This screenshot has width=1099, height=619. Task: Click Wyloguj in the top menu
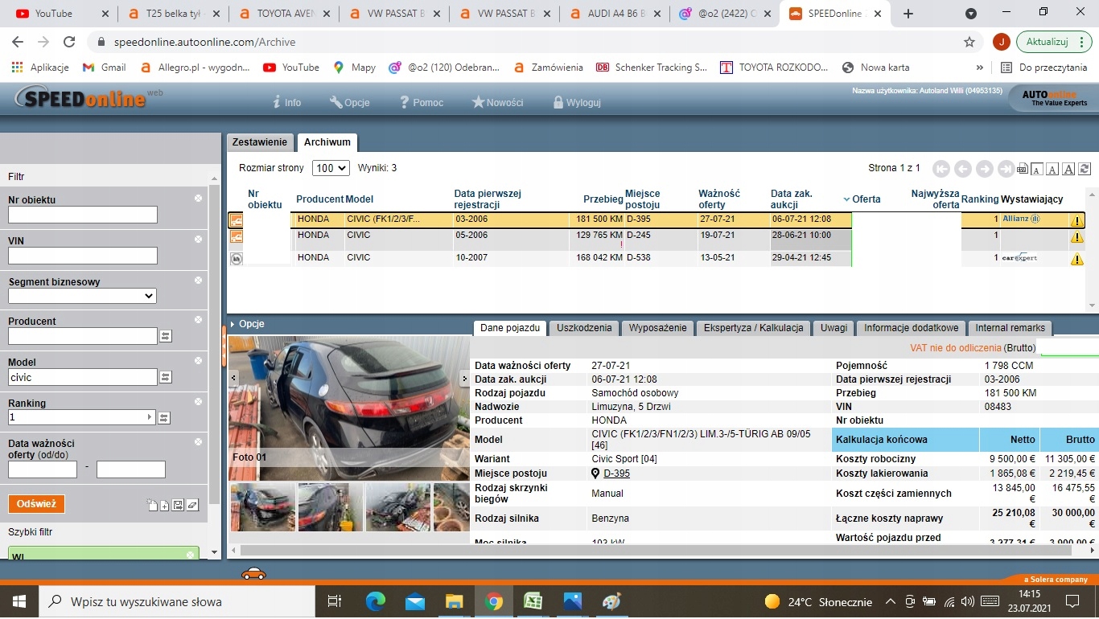pos(582,103)
